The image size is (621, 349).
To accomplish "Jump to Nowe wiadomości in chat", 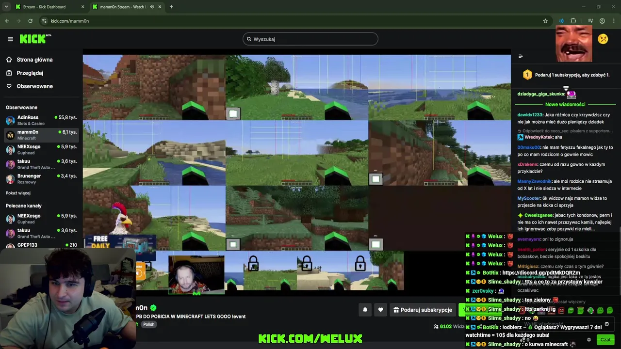I will tap(565, 104).
